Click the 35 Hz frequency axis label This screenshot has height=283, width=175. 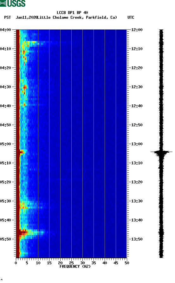point(94,263)
